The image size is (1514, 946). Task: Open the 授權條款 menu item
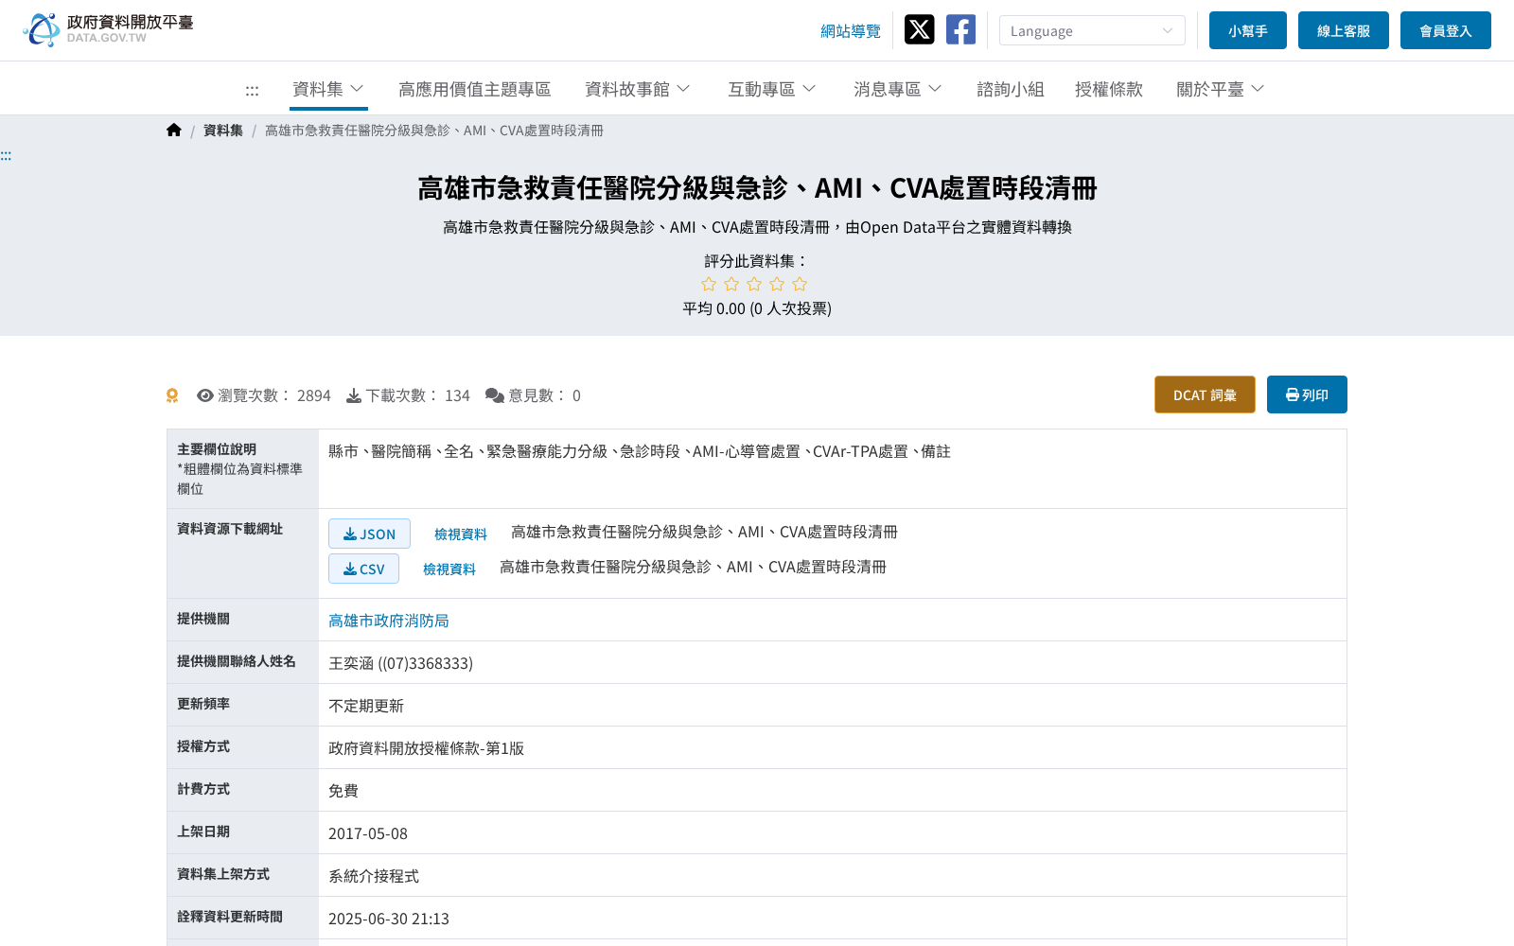(1109, 89)
